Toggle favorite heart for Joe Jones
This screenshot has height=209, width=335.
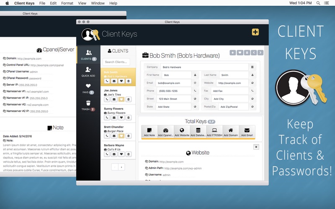[121, 99]
